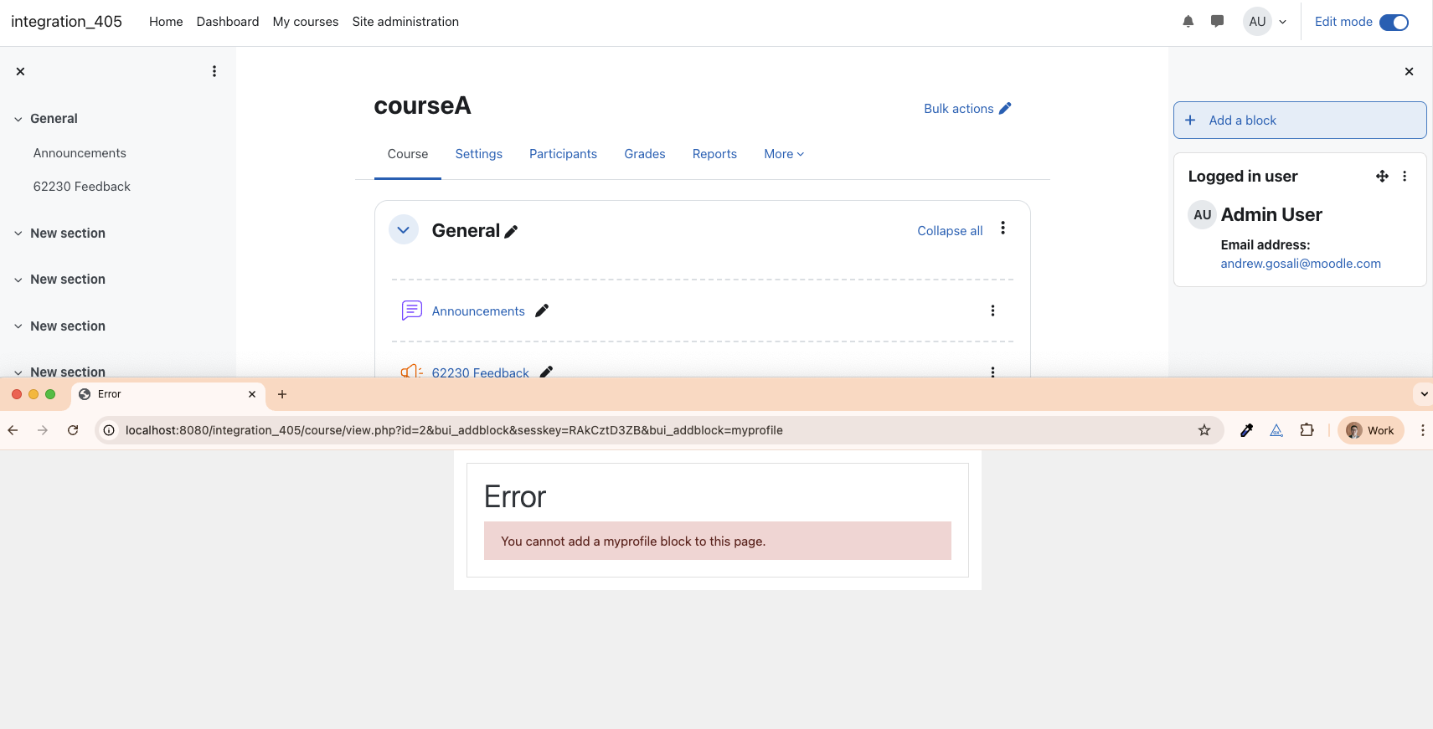This screenshot has height=729, width=1433.
Task: Expand the second New section in course index
Action: tap(18, 280)
